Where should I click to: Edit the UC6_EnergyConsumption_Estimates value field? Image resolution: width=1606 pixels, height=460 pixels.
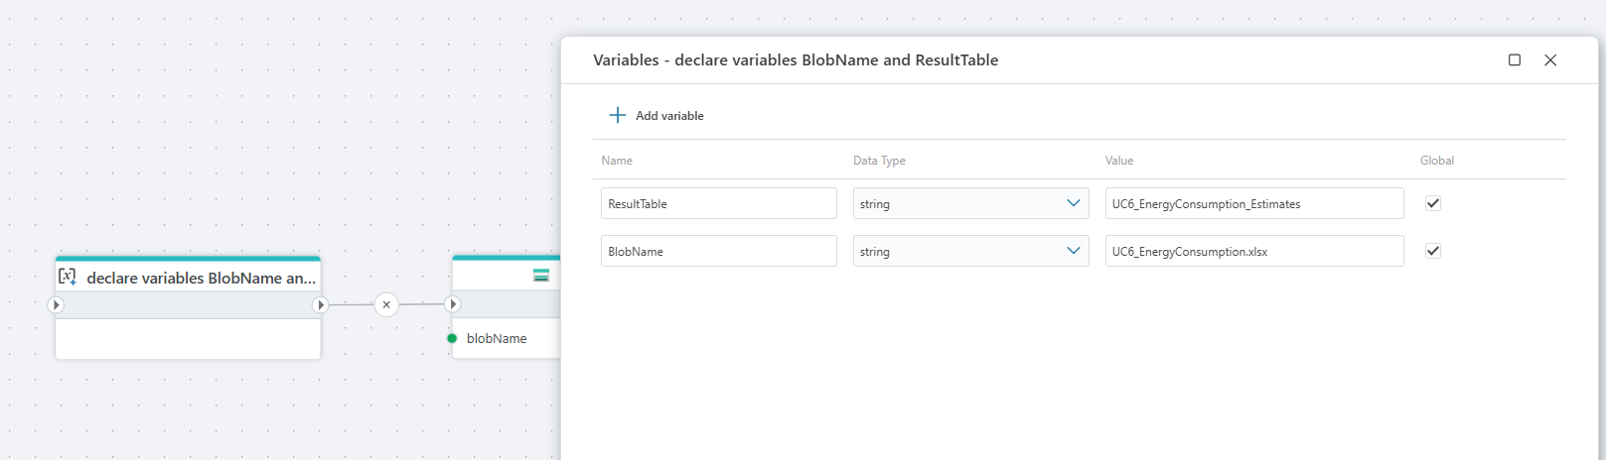(1253, 203)
